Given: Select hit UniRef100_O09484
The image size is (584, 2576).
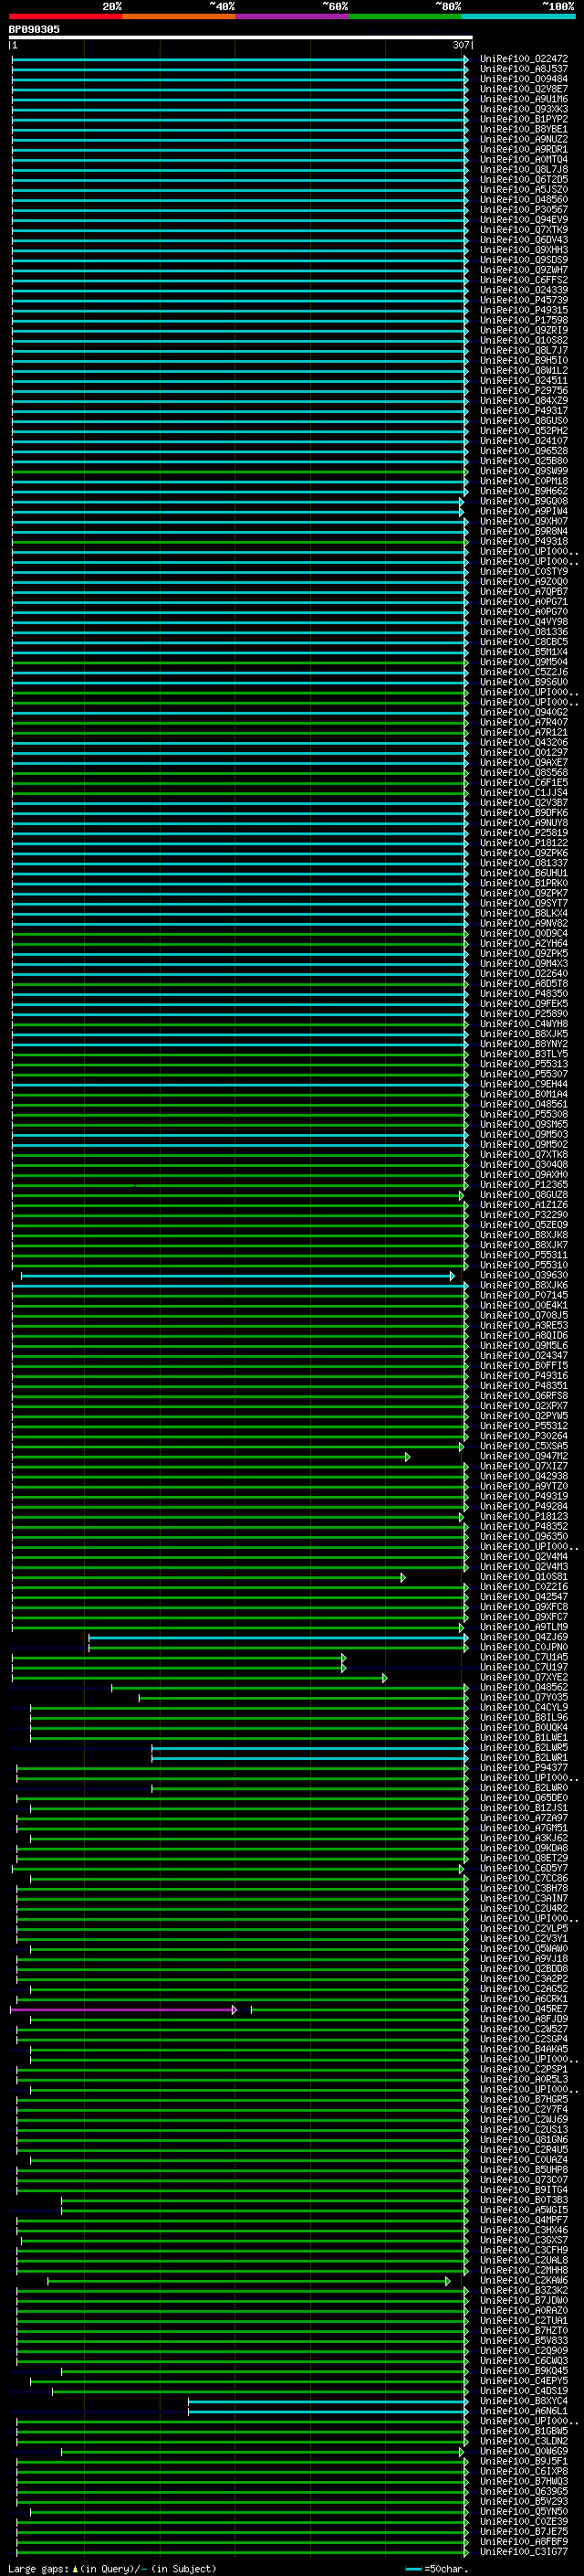Looking at the screenshot, I should 524,79.
